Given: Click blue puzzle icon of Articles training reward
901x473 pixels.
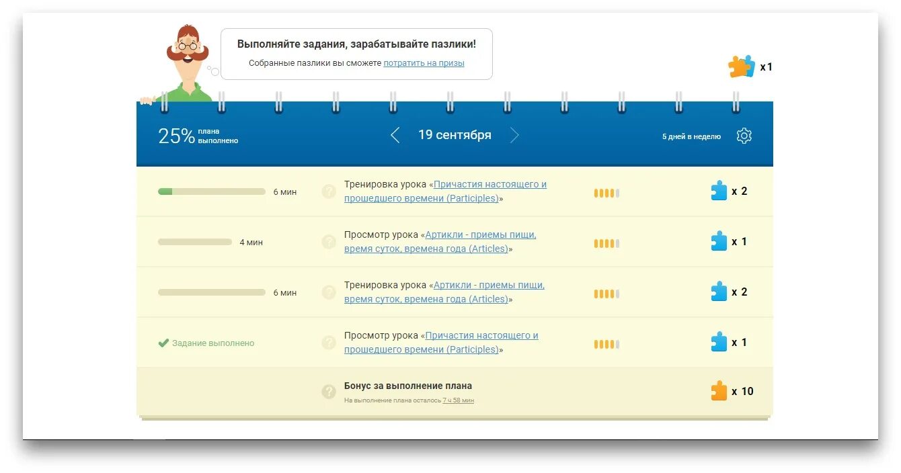Looking at the screenshot, I should [x=719, y=292].
